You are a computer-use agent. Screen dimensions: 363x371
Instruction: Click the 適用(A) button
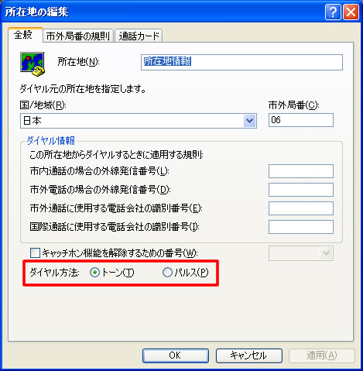pyautogui.click(x=322, y=356)
